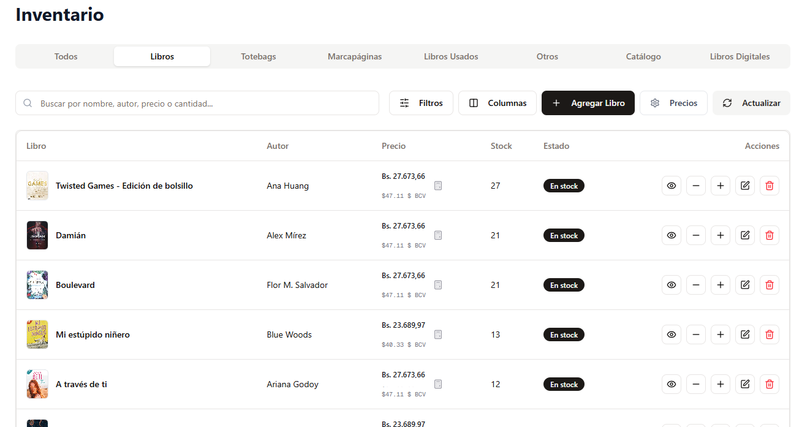The height and width of the screenshot is (427, 802).
Task: Switch to Marcapáginas tab
Action: click(355, 56)
